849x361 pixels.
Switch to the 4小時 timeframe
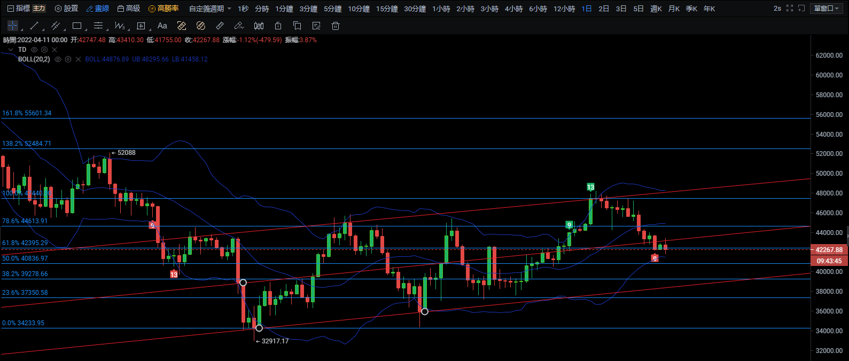click(513, 9)
